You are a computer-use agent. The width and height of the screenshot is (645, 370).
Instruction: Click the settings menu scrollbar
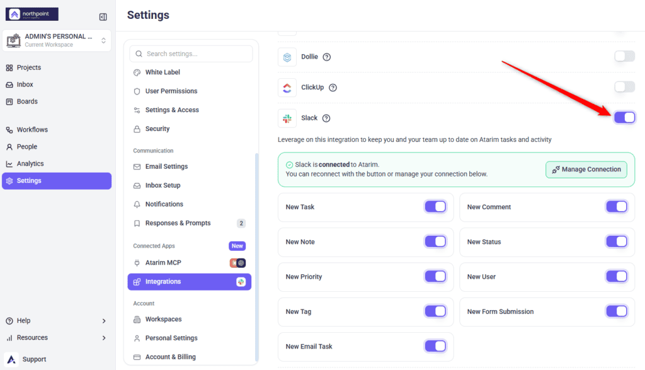point(257,257)
